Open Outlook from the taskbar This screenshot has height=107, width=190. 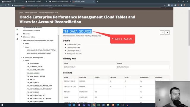click(74, 105)
